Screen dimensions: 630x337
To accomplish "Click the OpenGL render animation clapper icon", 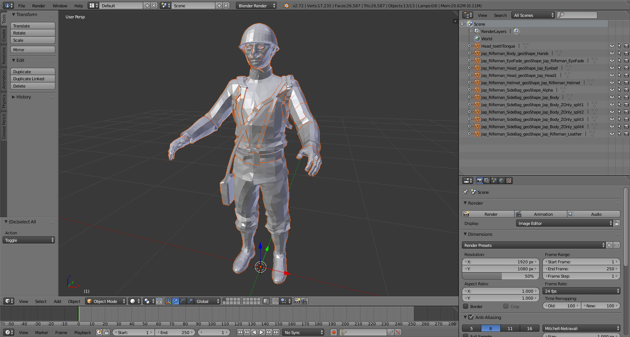I will pos(304,301).
